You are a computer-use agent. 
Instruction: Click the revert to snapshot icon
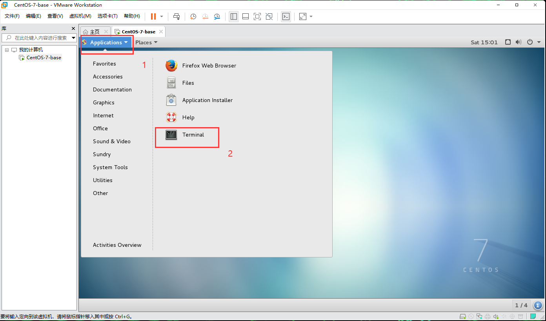(x=205, y=16)
